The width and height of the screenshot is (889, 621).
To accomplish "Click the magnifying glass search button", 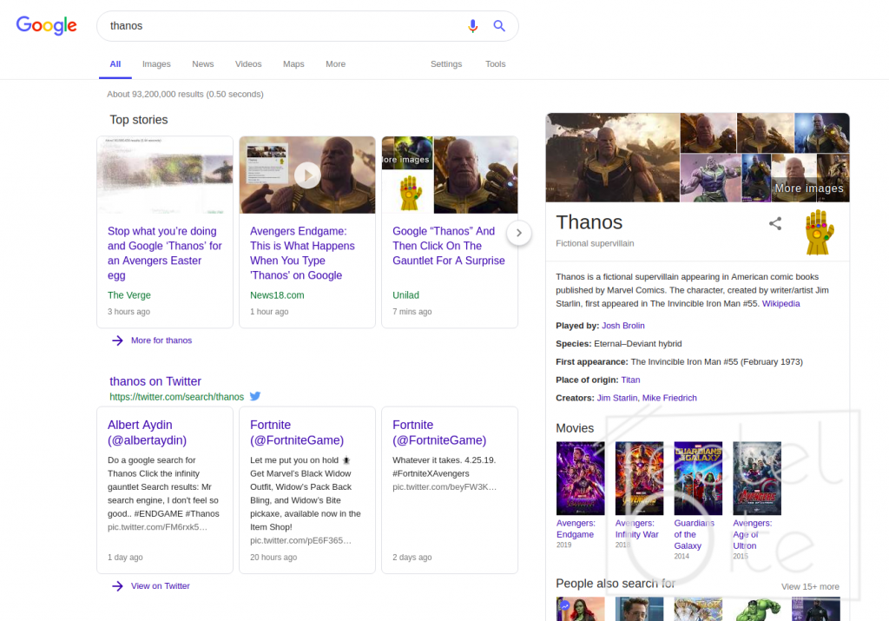I will tap(499, 26).
